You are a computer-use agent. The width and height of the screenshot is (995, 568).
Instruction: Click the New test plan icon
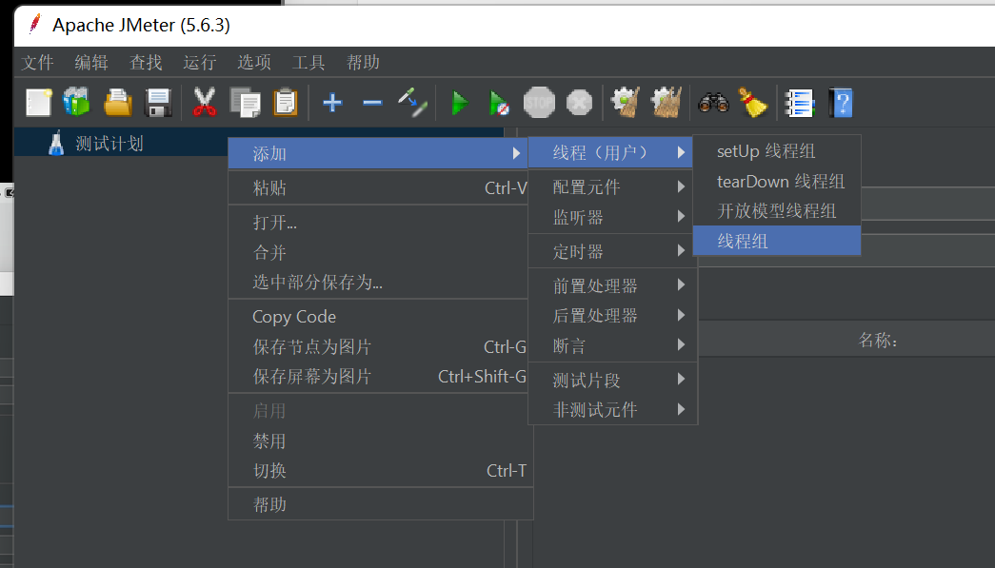click(38, 102)
